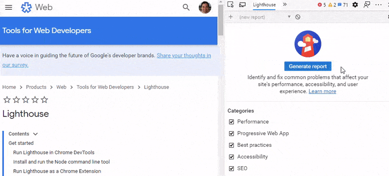Go to Lighthouse breadcrumb

tap(157, 87)
